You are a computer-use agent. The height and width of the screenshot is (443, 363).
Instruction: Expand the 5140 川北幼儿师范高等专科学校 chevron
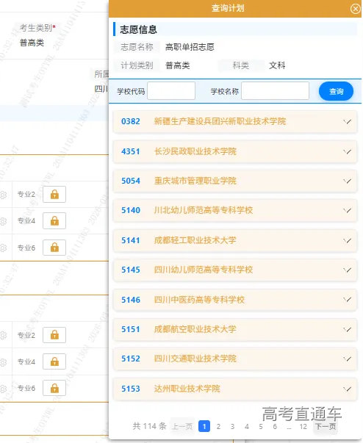[x=347, y=210]
